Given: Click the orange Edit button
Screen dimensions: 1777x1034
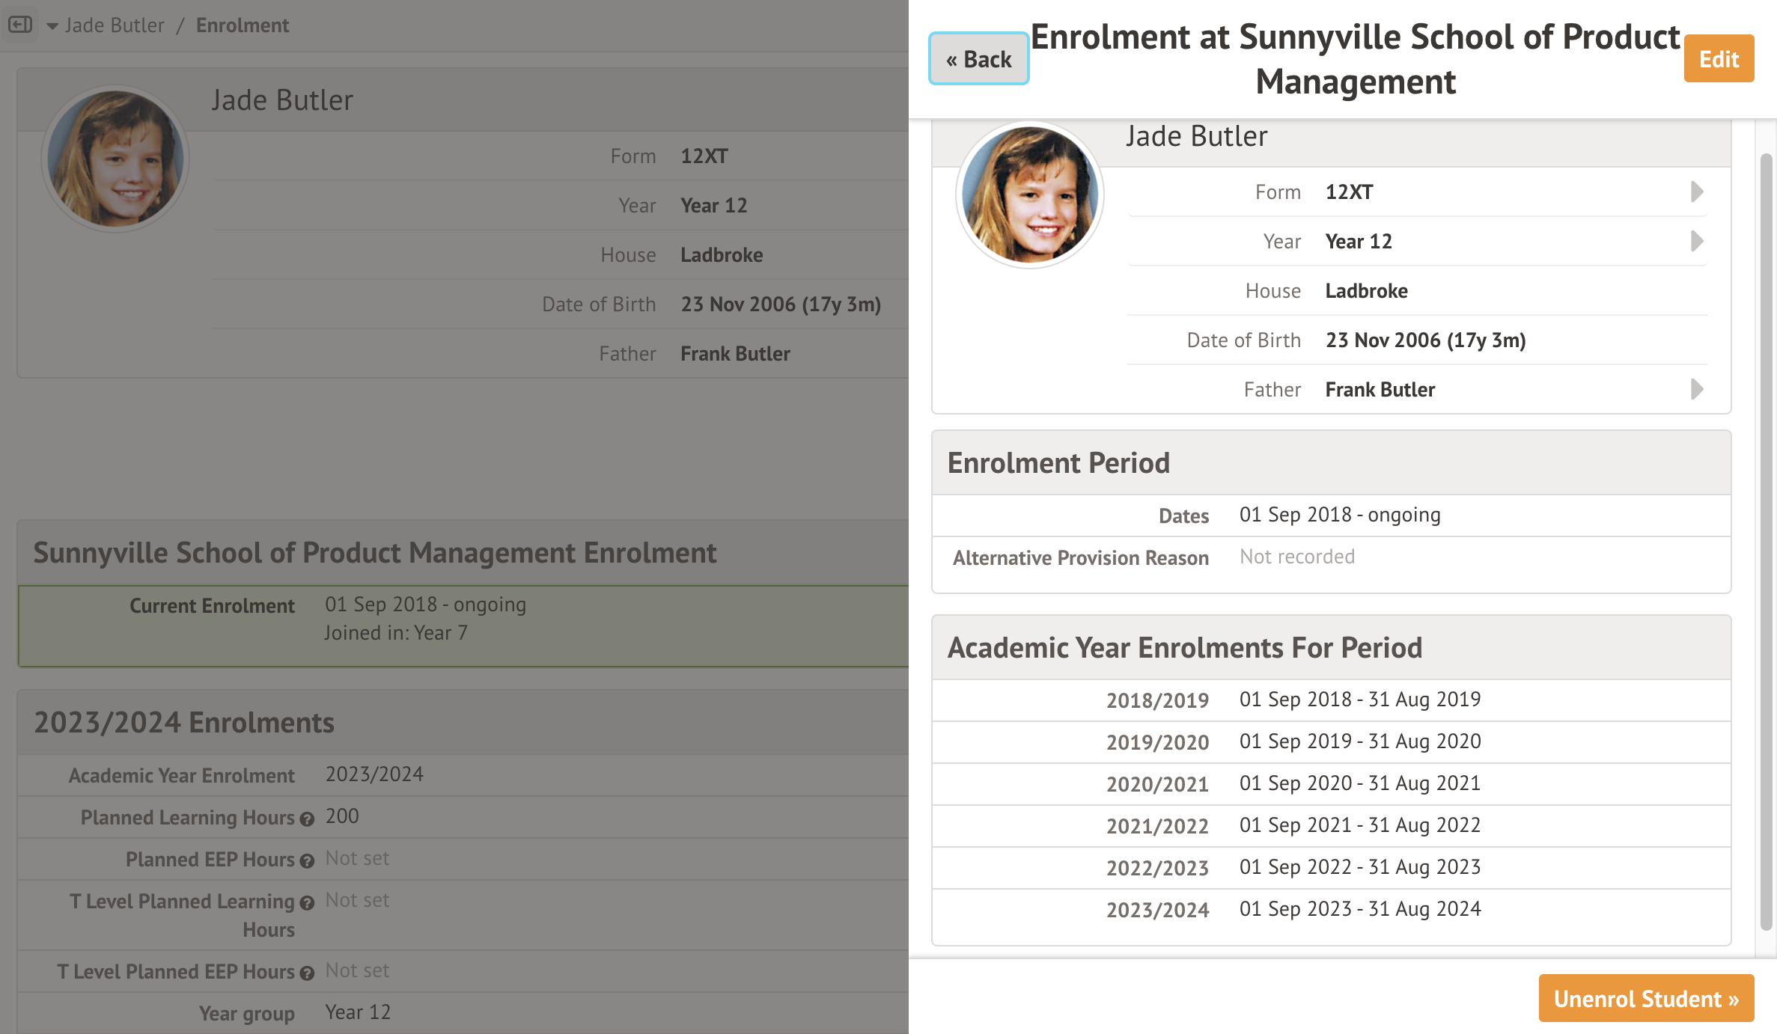Looking at the screenshot, I should (1718, 59).
